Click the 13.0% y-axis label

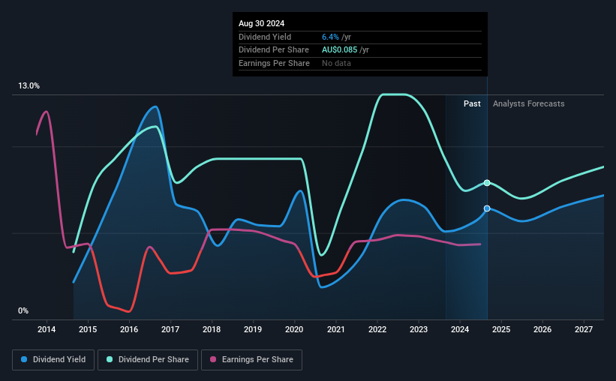coord(29,86)
